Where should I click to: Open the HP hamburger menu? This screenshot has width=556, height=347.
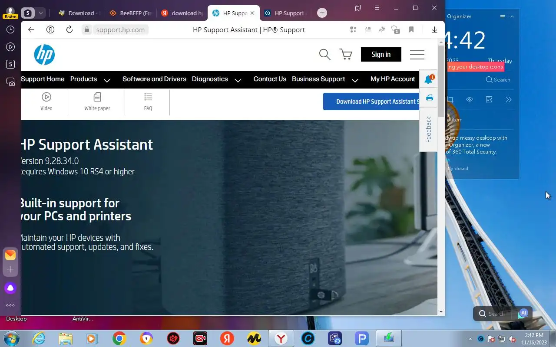click(417, 54)
